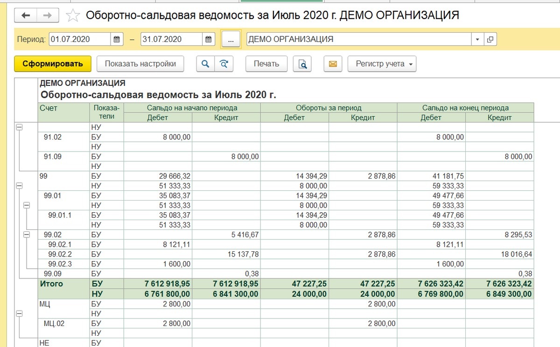Screen dimensions: 560x347
Task: Open the Регистр учета dropdown menu
Action: point(382,64)
